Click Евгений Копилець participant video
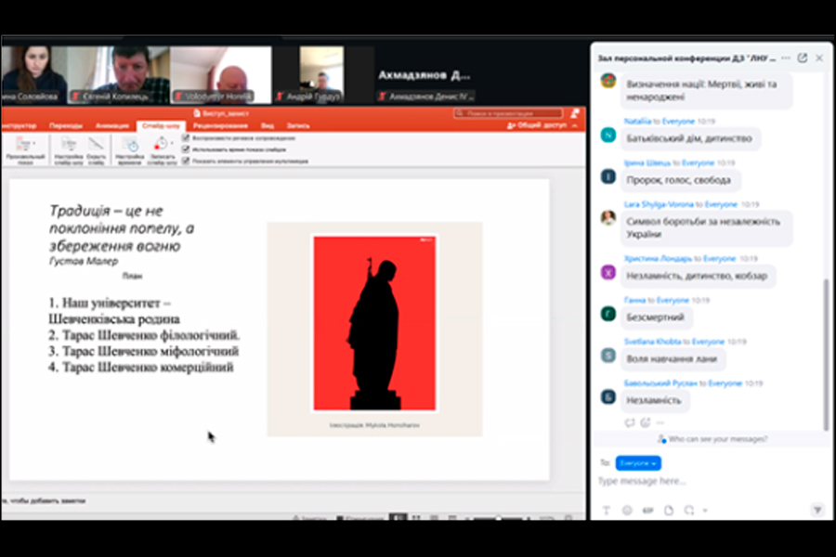Image resolution: width=836 pixels, height=557 pixels. pos(118,74)
